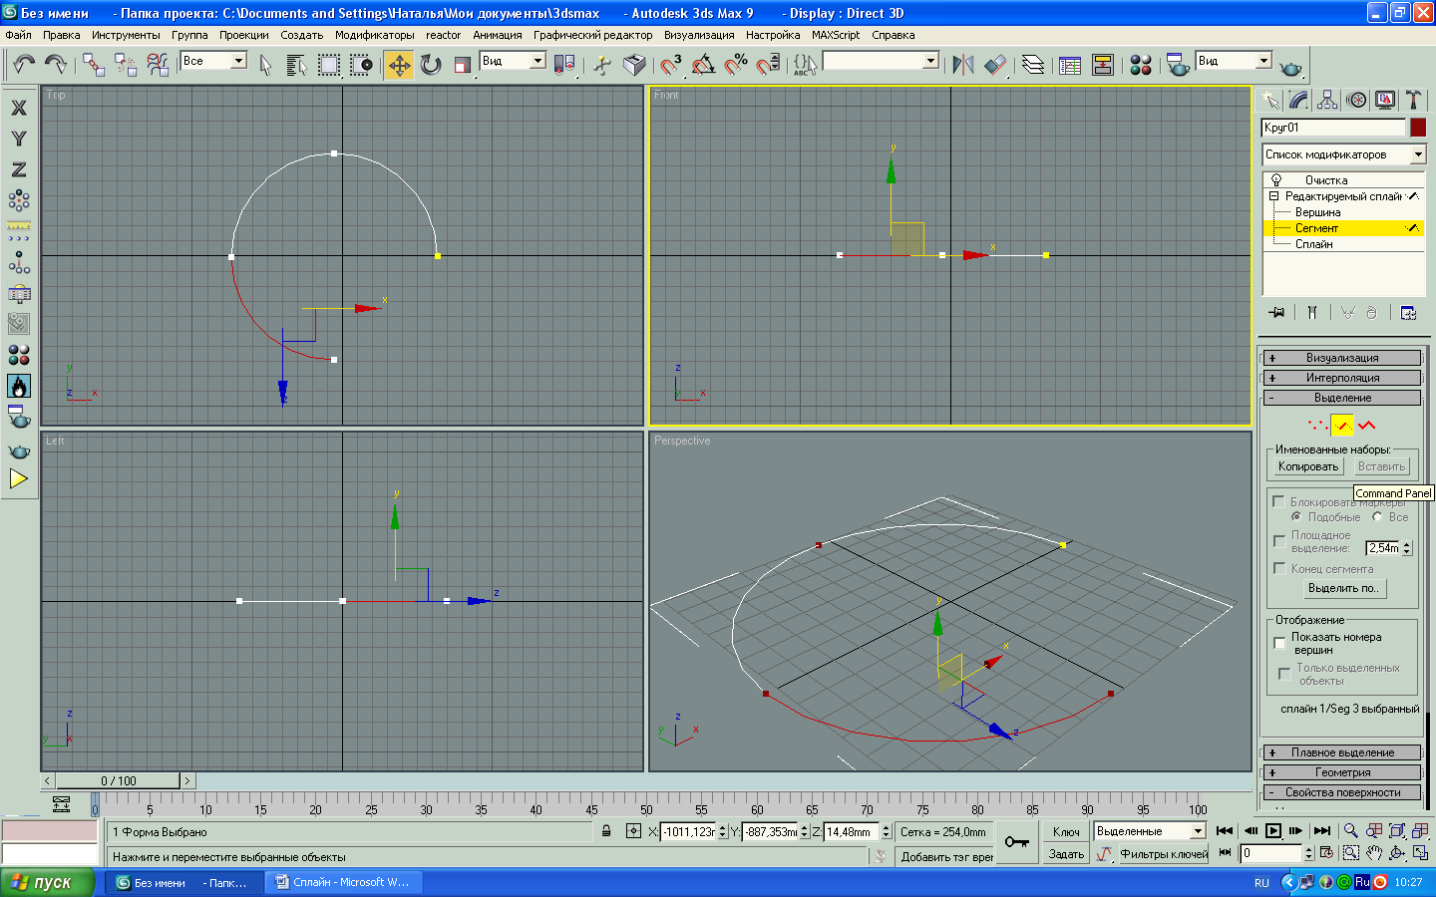Viewport: 1436px width, 897px height.
Task: Switch to the Hierarchy command panel tab
Action: click(1327, 100)
